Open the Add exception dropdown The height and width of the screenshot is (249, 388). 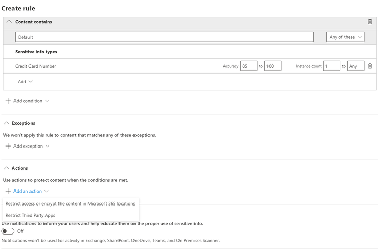pyautogui.click(x=32, y=146)
